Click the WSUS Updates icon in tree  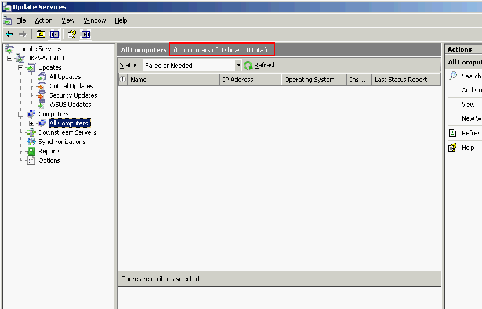click(x=42, y=105)
